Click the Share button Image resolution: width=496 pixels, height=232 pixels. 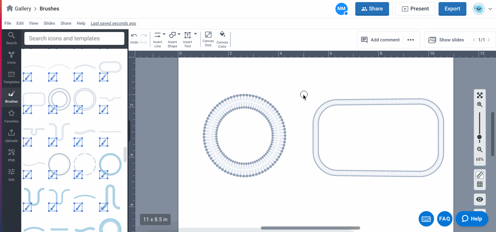(372, 9)
